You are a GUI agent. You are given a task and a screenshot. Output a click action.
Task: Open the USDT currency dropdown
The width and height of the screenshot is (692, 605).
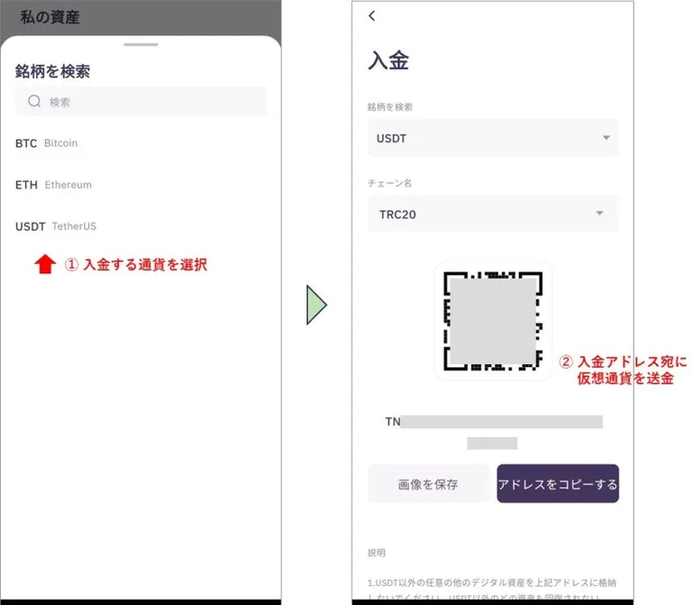[493, 138]
